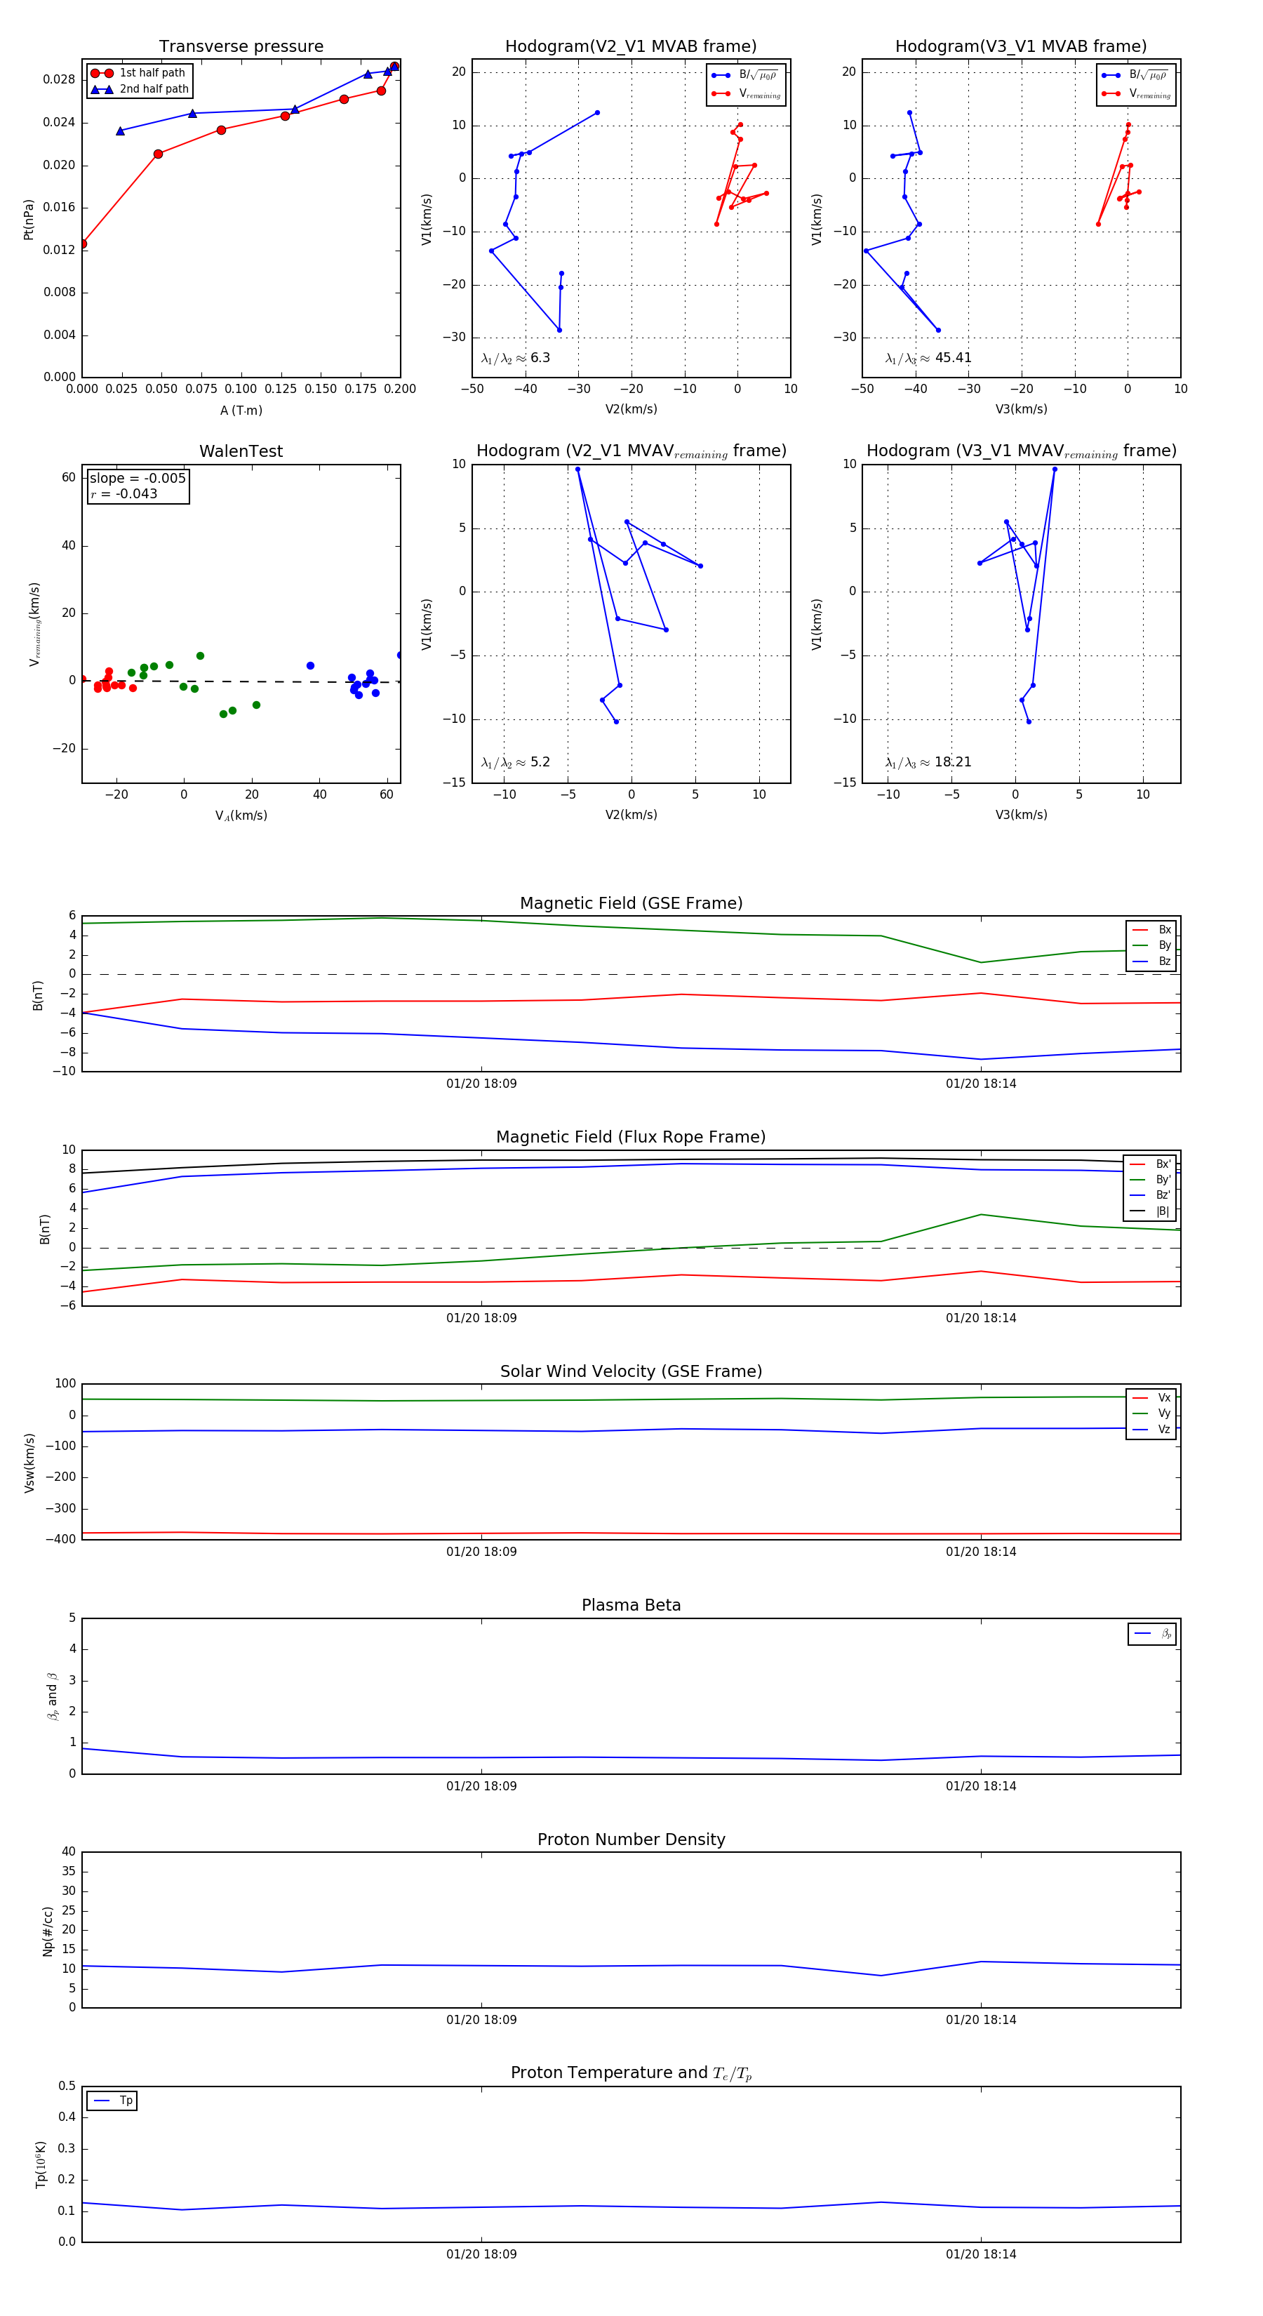This screenshot has width=1263, height=2316.
Task: Click the 'Bz' legend entry in GSE plot
Action: (x=1151, y=961)
